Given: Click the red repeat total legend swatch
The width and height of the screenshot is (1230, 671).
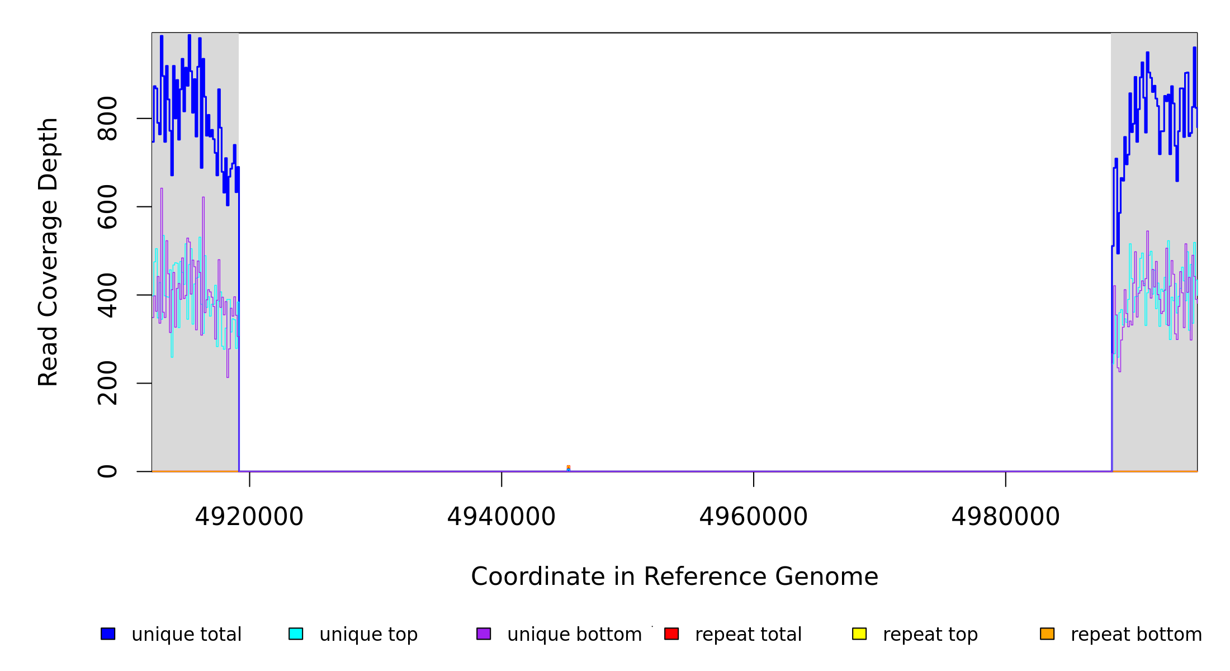Looking at the screenshot, I should tap(671, 634).
